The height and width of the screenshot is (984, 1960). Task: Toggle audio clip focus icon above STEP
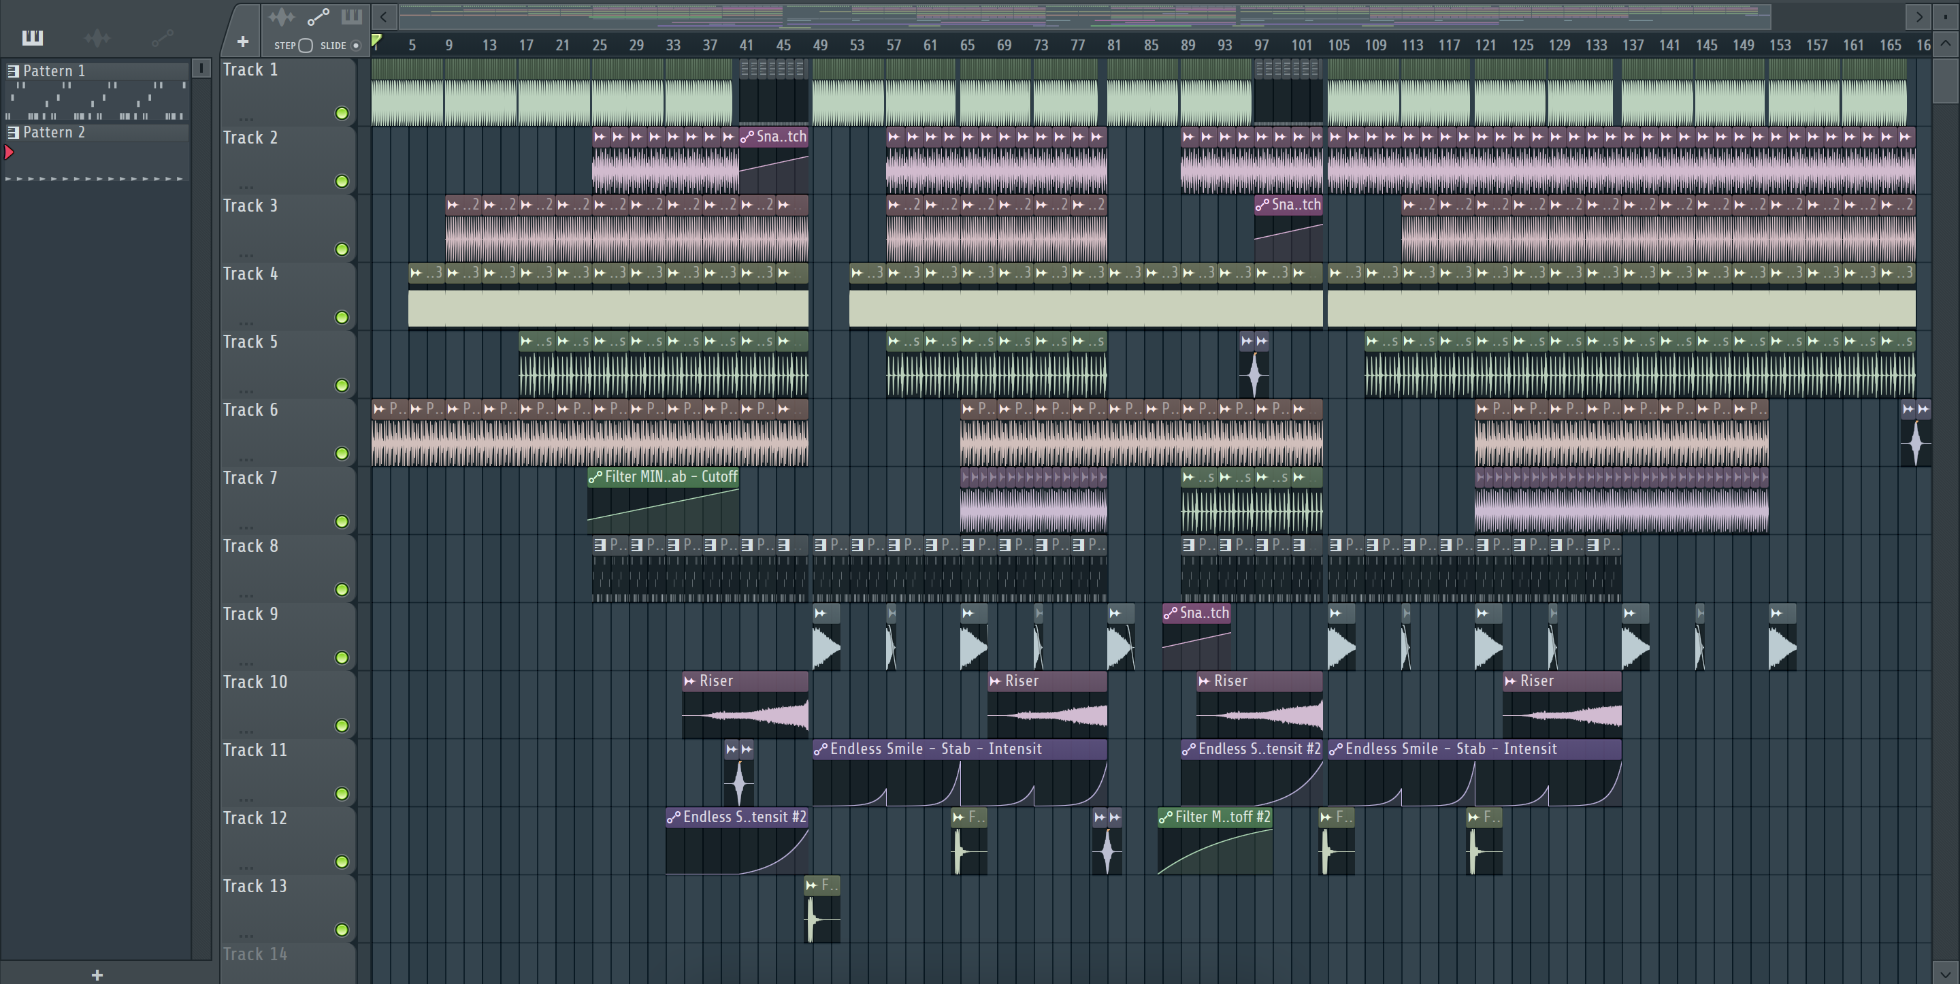(282, 16)
